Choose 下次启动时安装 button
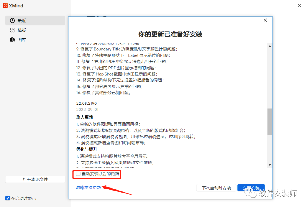 point(216,188)
